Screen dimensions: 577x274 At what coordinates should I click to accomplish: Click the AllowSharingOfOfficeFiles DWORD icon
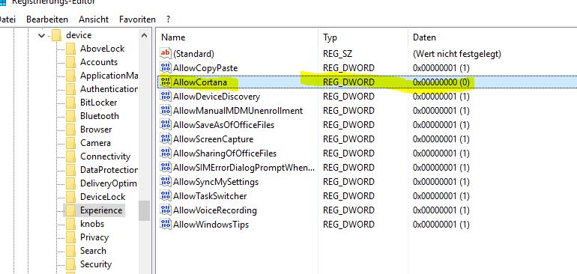pyautogui.click(x=166, y=153)
